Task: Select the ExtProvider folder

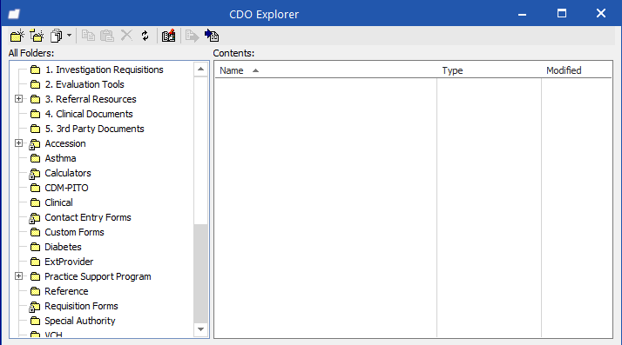Action: click(69, 262)
